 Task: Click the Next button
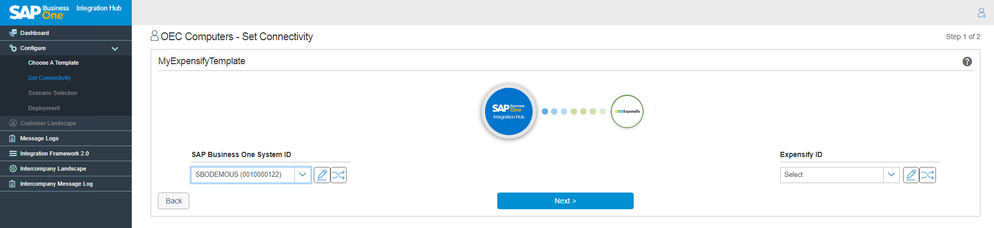coord(565,201)
